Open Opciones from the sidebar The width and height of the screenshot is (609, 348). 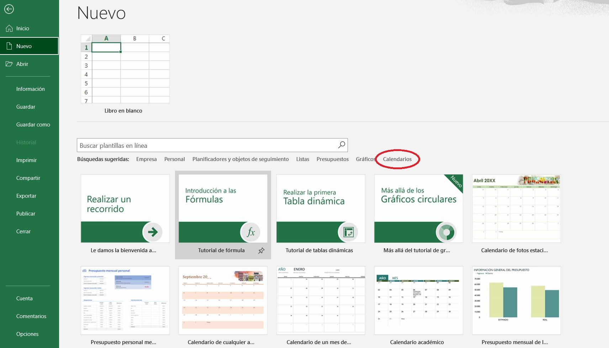click(27, 334)
